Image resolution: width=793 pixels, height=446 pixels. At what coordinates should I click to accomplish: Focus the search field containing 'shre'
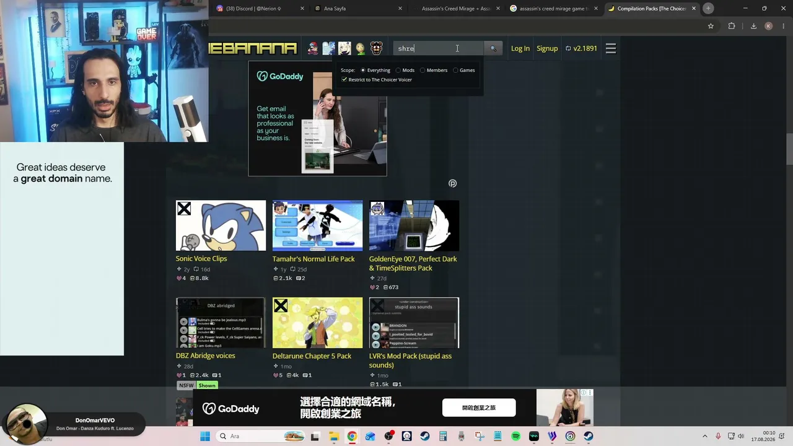point(439,48)
